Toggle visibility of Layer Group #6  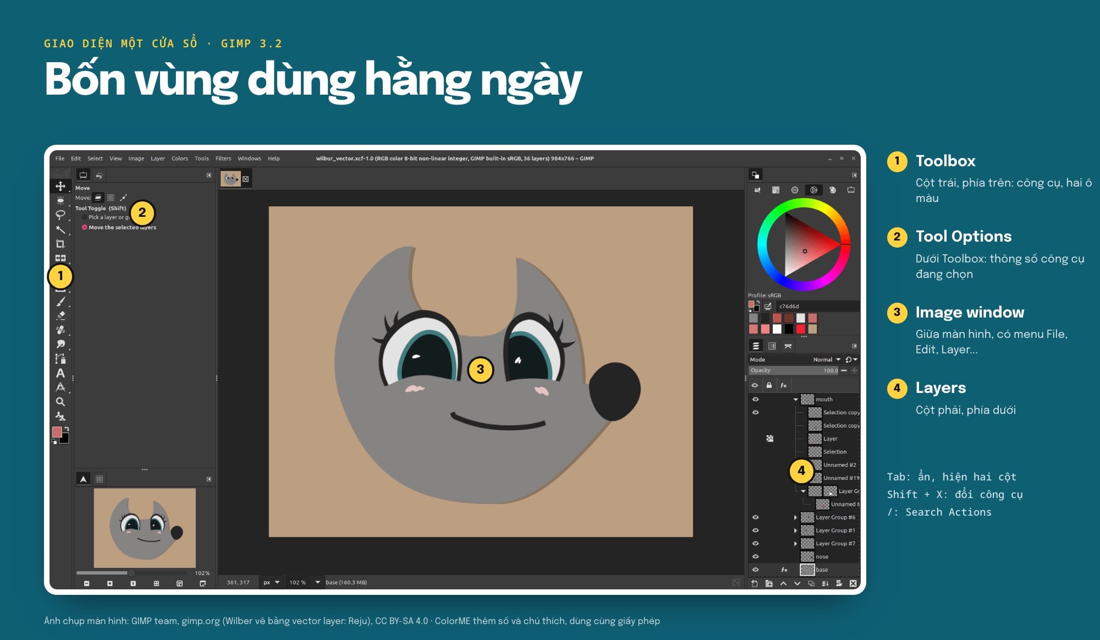coord(755,517)
